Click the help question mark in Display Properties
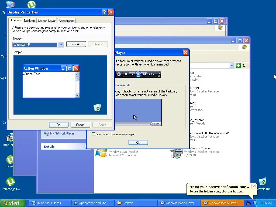Image resolution: width=276 pixels, height=207 pixels. [104, 12]
